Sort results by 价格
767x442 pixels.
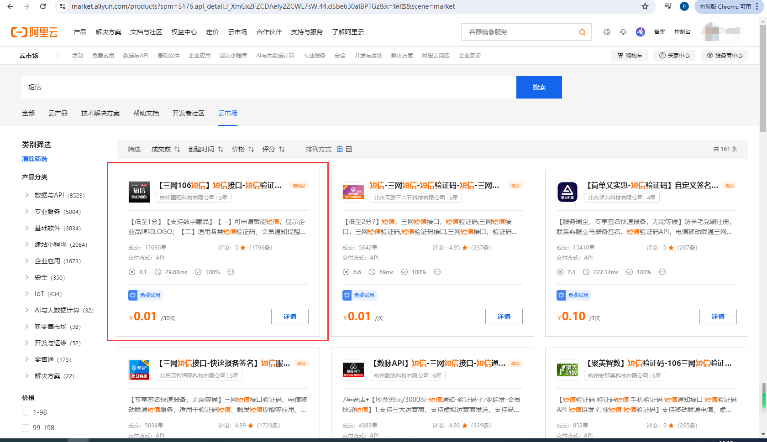point(243,149)
